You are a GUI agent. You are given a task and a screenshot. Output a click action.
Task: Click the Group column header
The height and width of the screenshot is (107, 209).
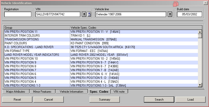click(x=37, y=28)
